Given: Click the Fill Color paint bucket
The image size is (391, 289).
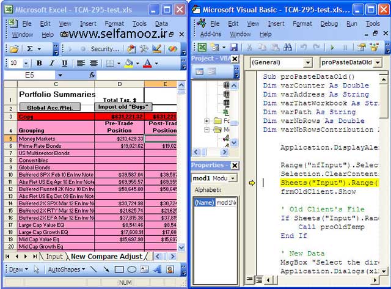Looking at the screenshot, I should (129, 64).
